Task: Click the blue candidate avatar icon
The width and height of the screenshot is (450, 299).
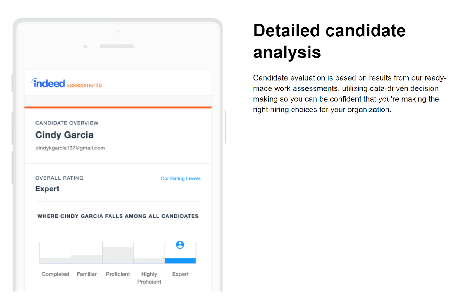Action: click(x=180, y=245)
